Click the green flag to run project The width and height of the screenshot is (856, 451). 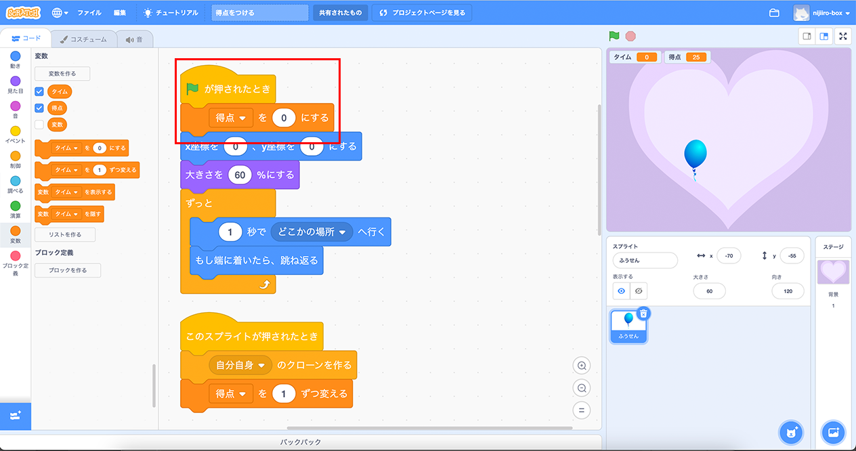[x=614, y=37]
